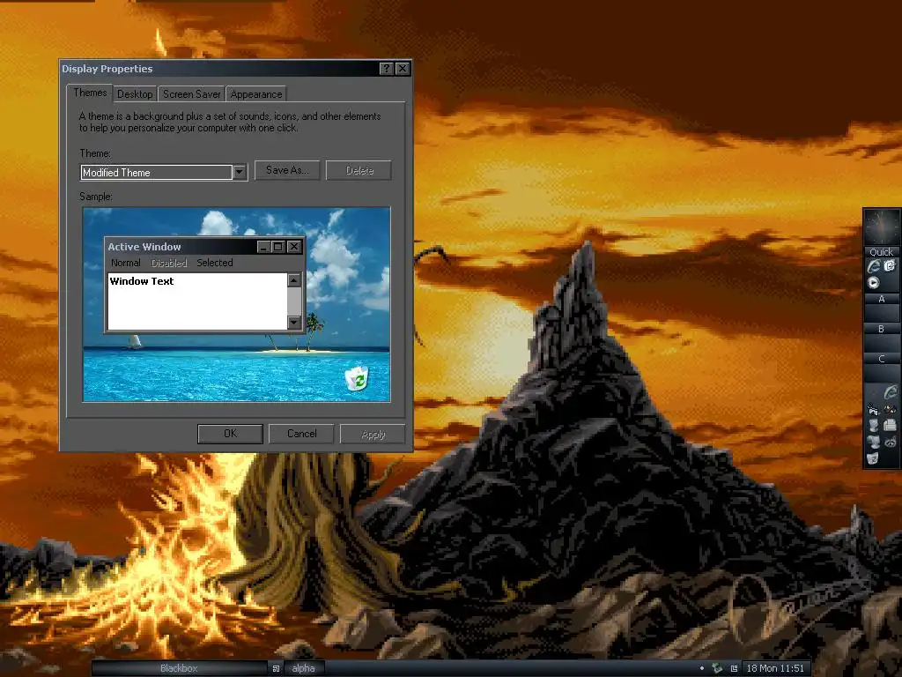Click the analog clock in the dock

pos(882,227)
